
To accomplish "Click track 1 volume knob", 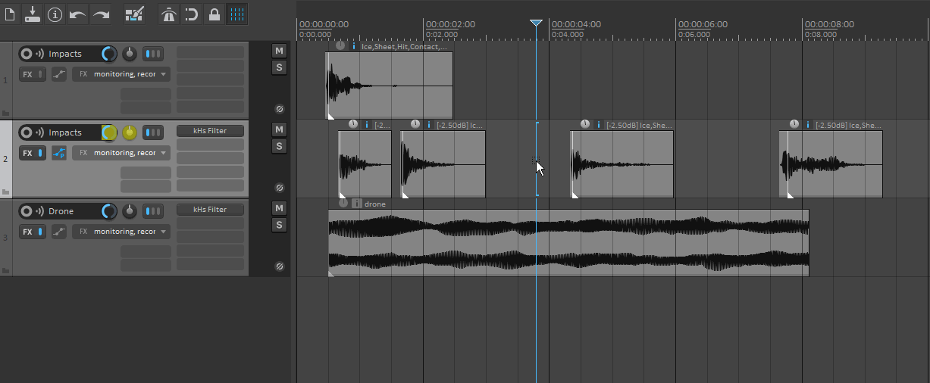I will [x=110, y=54].
